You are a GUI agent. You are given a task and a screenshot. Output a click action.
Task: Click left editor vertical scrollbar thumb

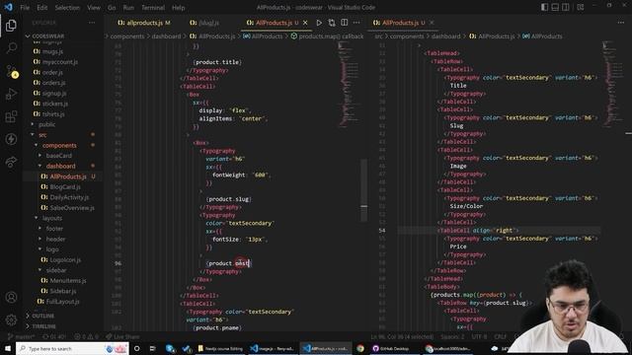click(364, 190)
